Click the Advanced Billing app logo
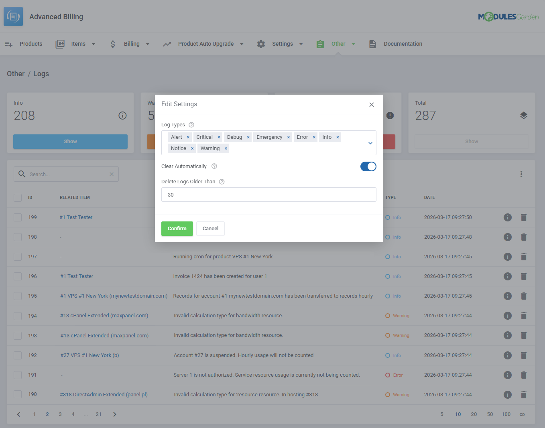Viewport: 545px width, 428px height. tap(13, 16)
